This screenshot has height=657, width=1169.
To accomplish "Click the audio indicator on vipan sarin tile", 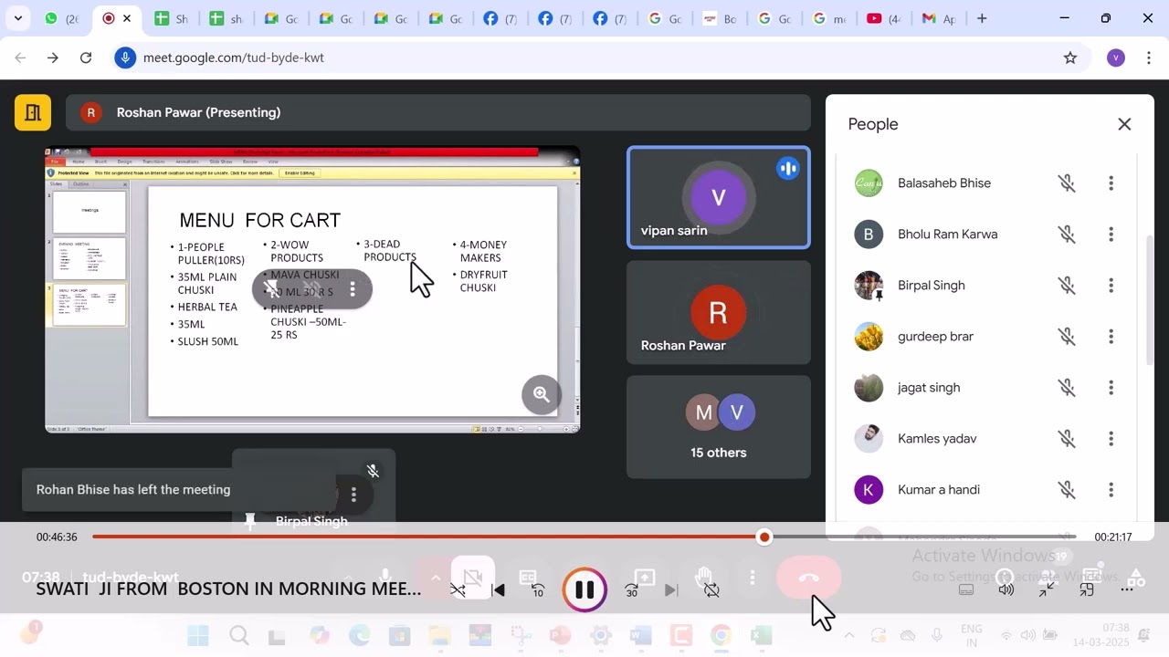I will 788,169.
